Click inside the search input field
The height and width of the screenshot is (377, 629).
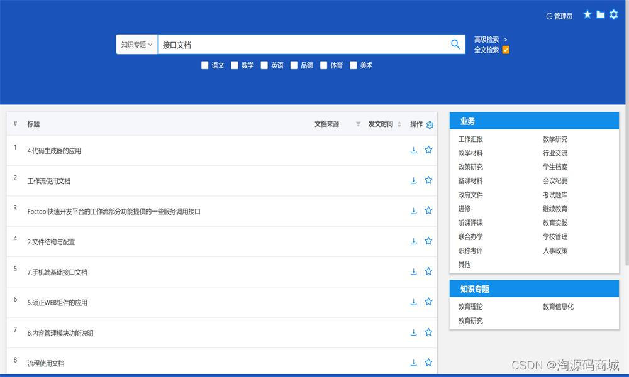click(283, 44)
